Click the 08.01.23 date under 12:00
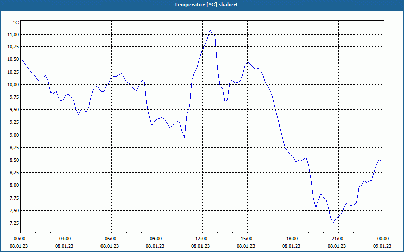The width and height of the screenshot is (404, 252). pos(200,246)
